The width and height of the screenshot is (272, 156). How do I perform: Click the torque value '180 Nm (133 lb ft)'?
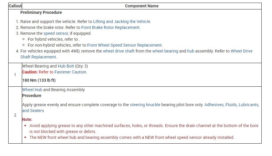coord(39,80)
